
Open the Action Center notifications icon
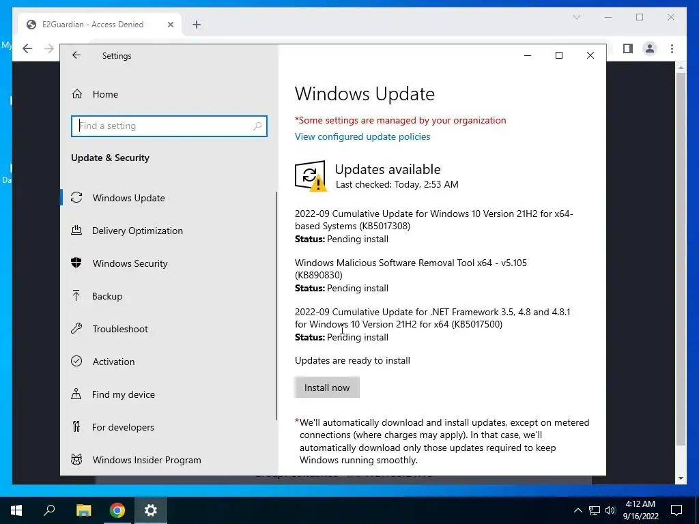tap(676, 510)
